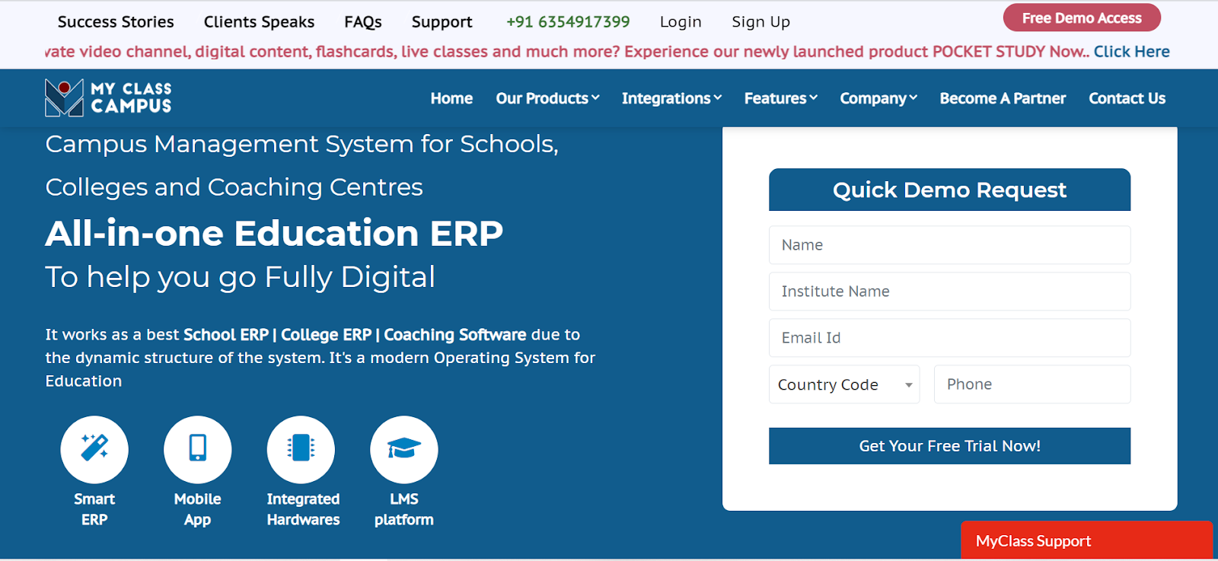Click the Sign Up link
This screenshot has height=561, width=1218.
(761, 22)
